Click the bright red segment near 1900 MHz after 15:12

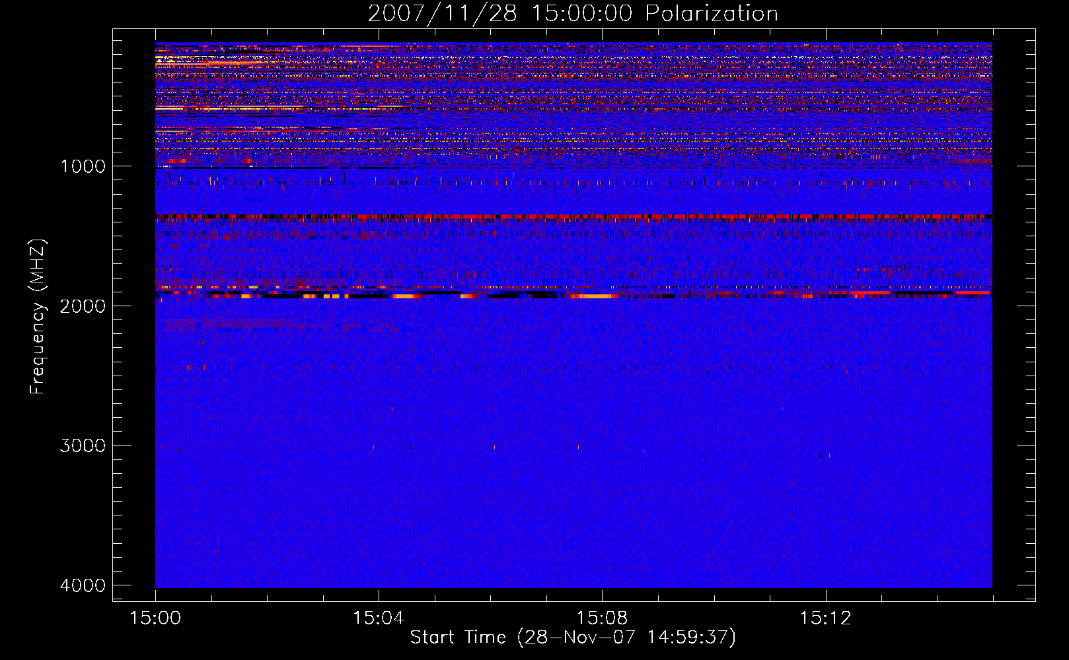click(x=871, y=292)
